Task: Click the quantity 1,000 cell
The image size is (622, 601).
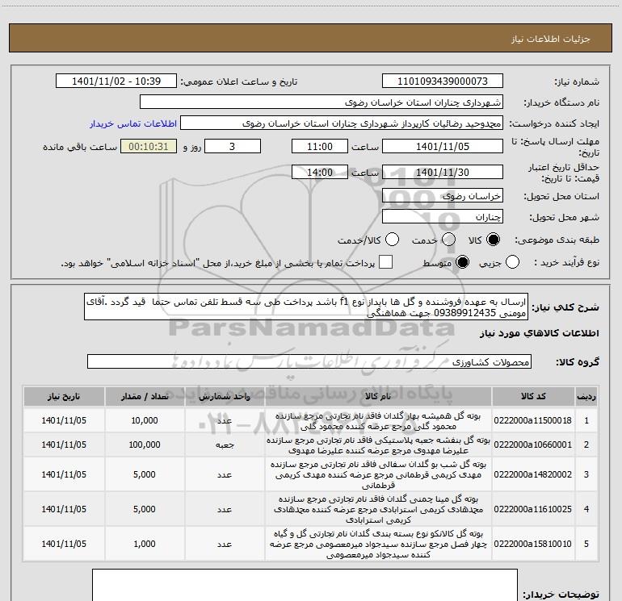Action: coord(145,544)
